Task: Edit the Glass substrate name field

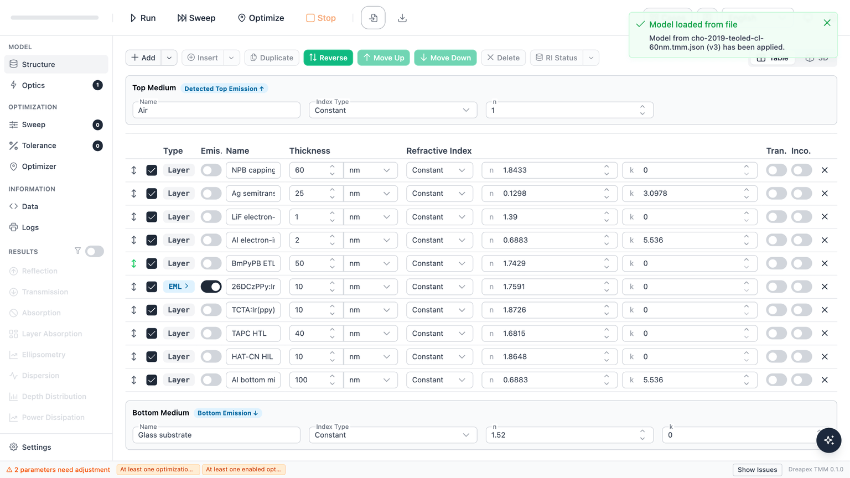Action: coord(216,435)
